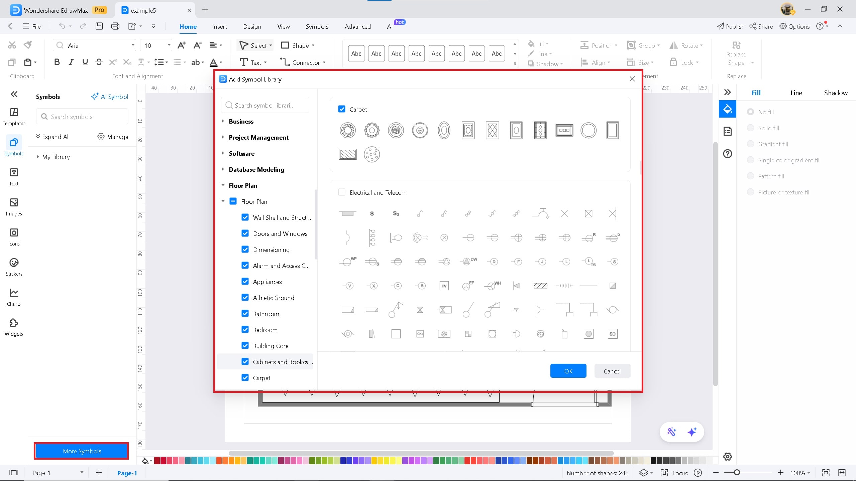Collapse the Floor Plan top category
This screenshot has width=856, height=481.
(223, 185)
